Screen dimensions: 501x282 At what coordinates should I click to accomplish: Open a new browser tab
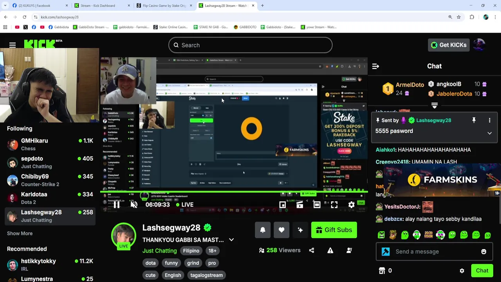262,5
